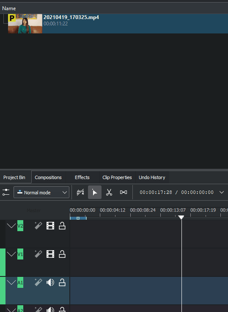228x312 pixels.
Task: Click the V1 track label
Action: [20, 254]
